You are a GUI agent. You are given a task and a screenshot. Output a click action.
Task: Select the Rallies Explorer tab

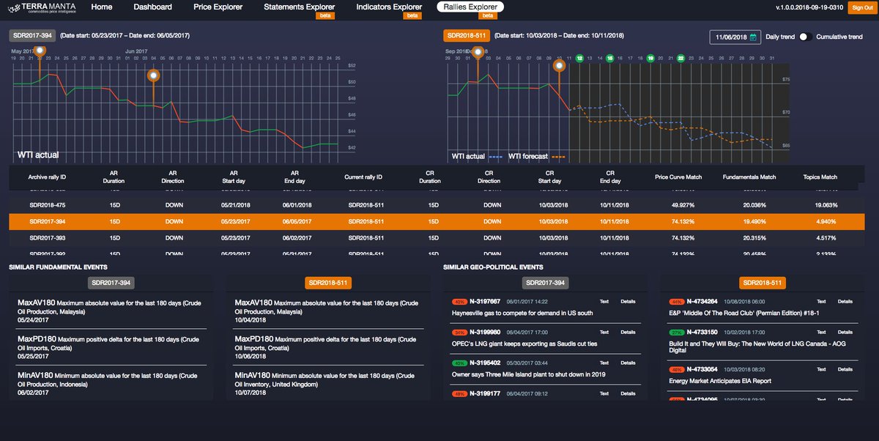pos(470,7)
